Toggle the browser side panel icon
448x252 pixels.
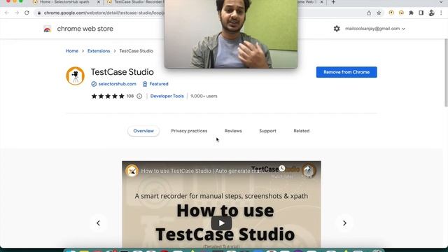[x=421, y=13]
